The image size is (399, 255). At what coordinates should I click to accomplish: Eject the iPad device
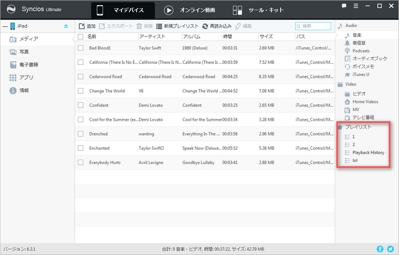[x=66, y=26]
